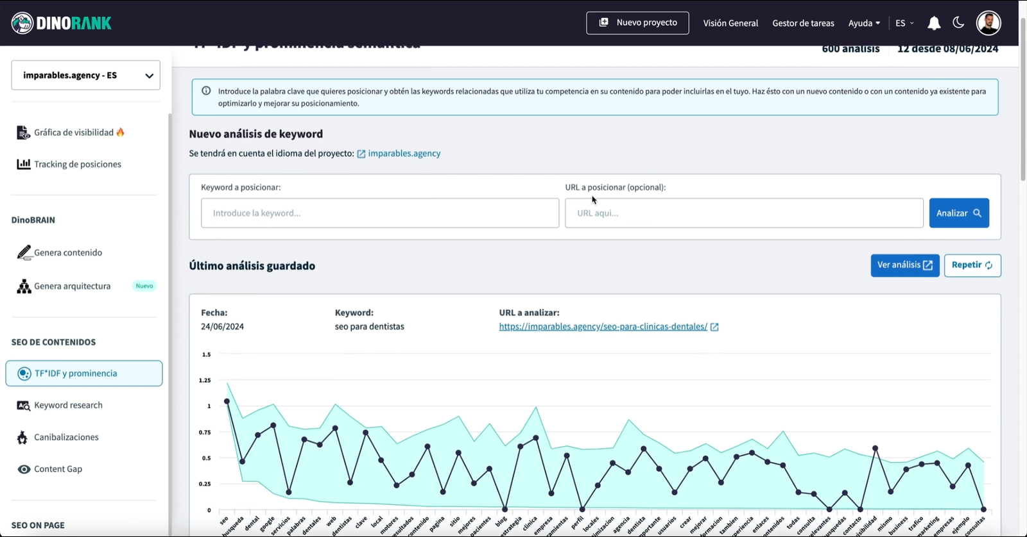The image size is (1027, 537).
Task: Open Gestor de tareas menu item
Action: coord(803,23)
